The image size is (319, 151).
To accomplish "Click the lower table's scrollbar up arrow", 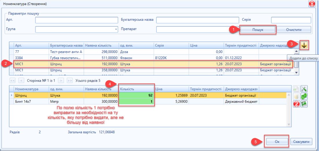I will pos(288,94).
